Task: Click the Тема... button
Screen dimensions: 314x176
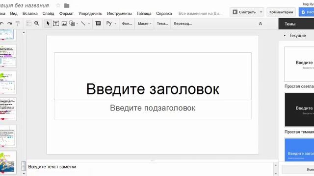Action: coord(162,23)
